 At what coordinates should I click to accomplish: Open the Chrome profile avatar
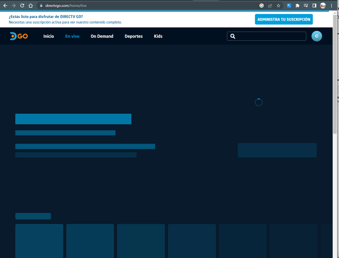323,6
